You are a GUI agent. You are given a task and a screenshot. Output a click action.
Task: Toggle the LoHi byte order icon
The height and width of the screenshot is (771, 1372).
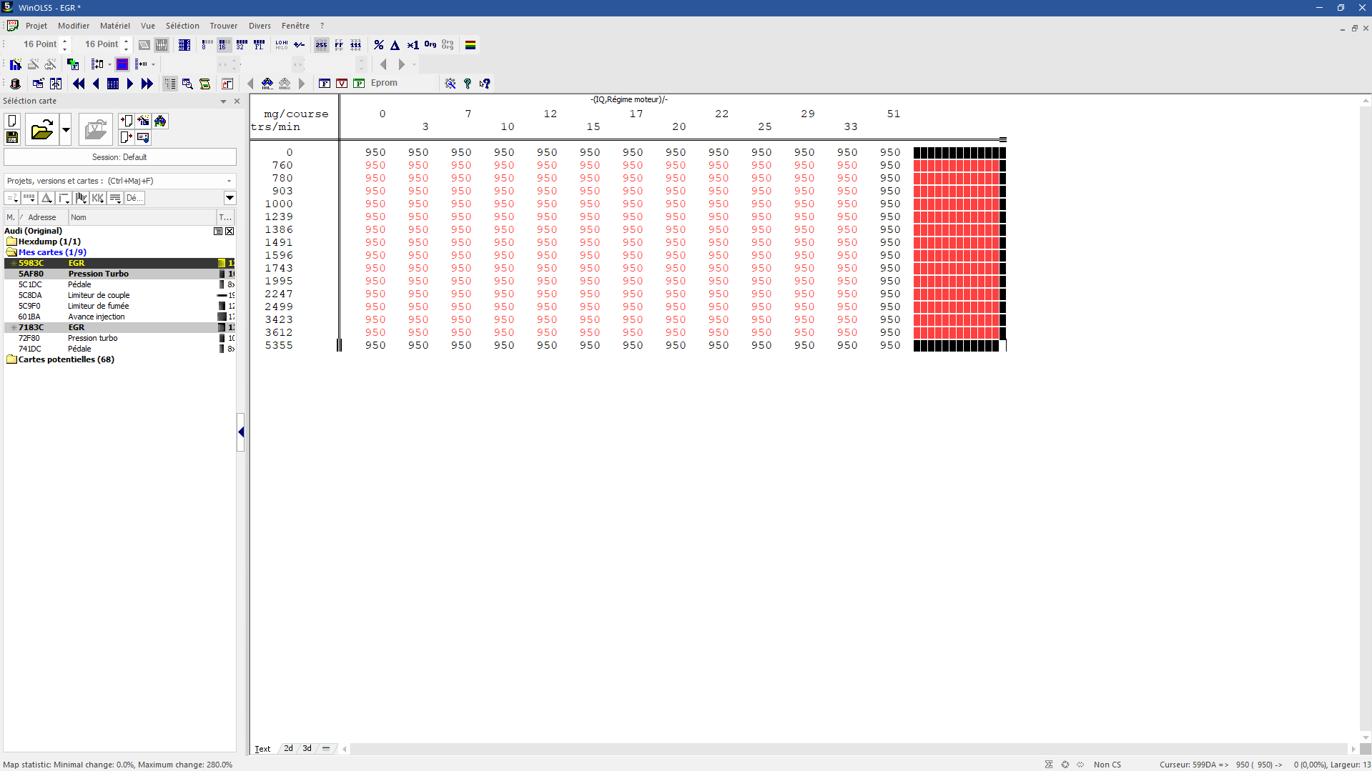pyautogui.click(x=282, y=45)
